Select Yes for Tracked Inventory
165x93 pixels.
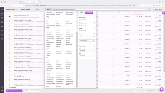(x=80, y=25)
